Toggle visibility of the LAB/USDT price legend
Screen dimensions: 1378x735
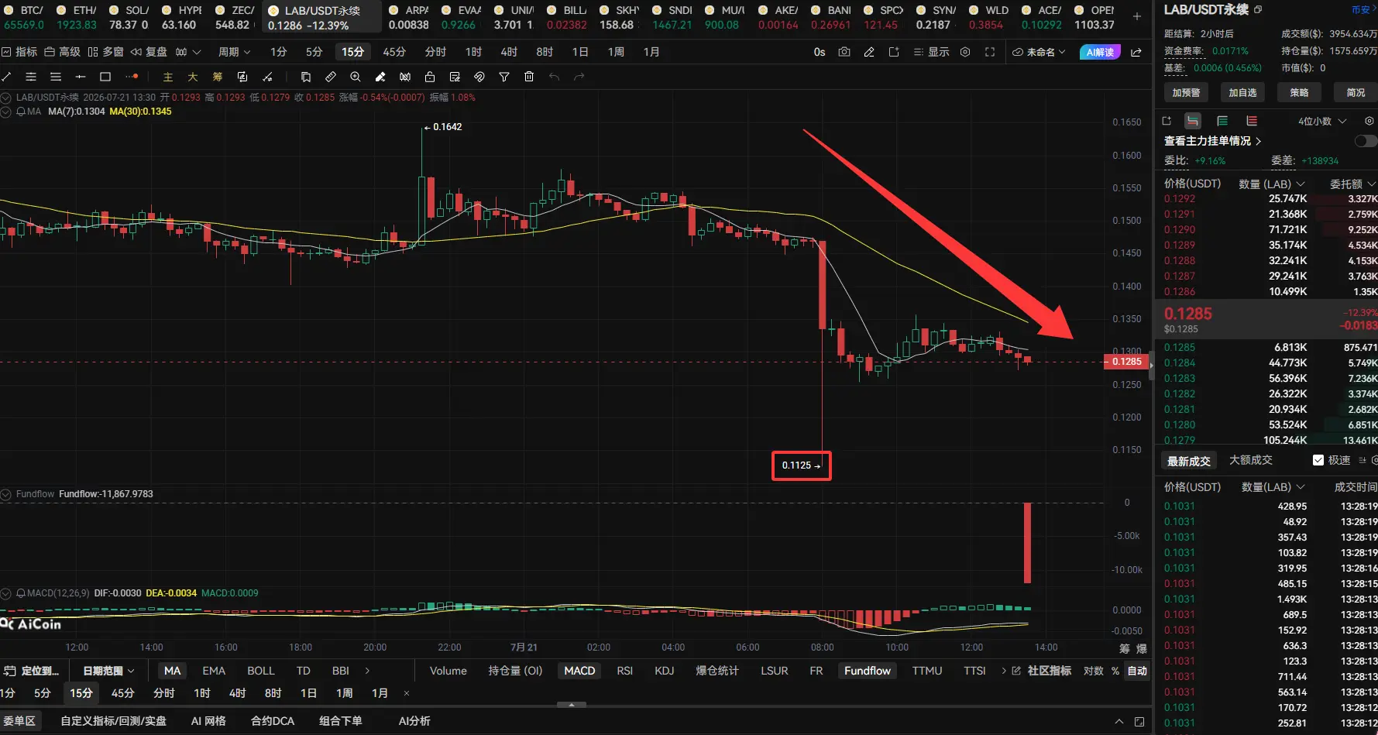(6, 98)
